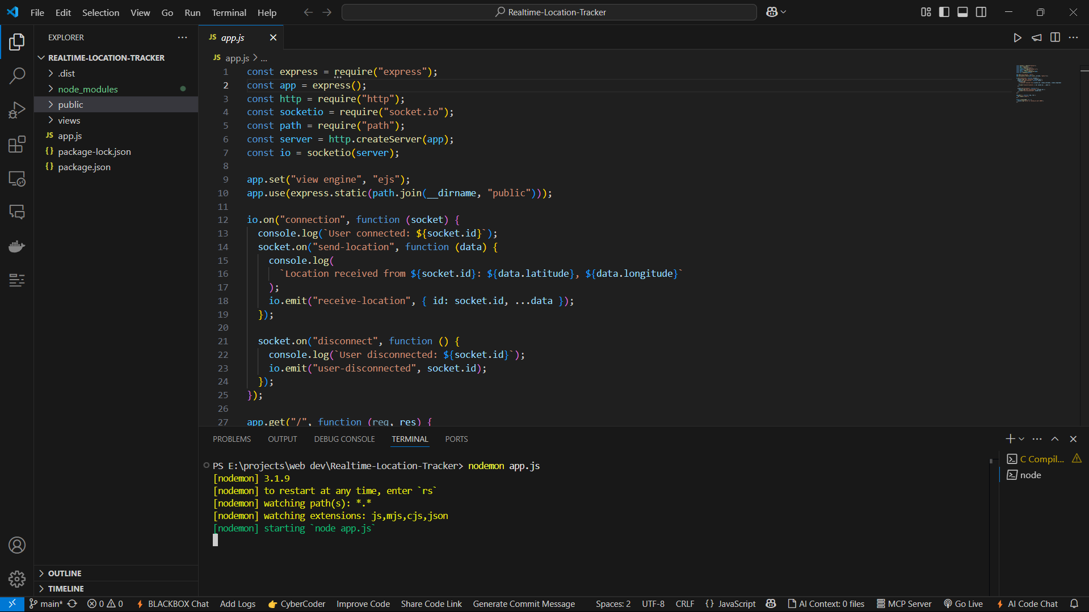The height and width of the screenshot is (612, 1089).
Task: Toggle the bottom panel visibility
Action: click(962, 12)
